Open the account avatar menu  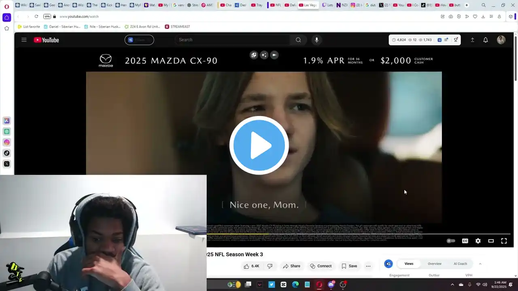501,40
